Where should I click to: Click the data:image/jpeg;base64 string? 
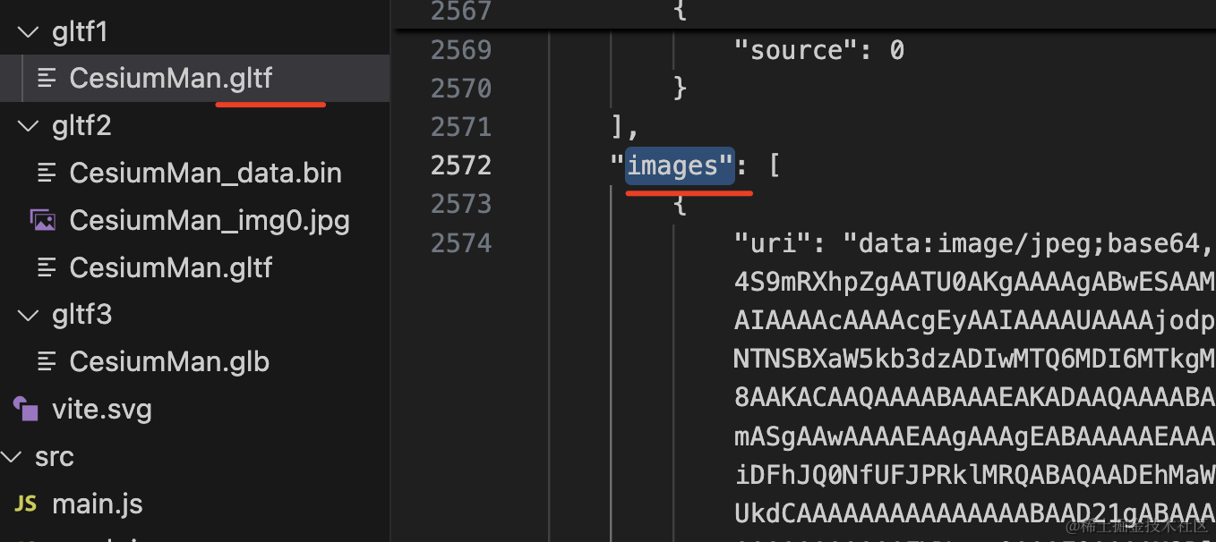[x=1028, y=242]
